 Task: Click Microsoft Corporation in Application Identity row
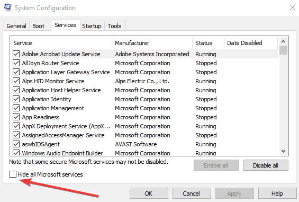(x=142, y=99)
